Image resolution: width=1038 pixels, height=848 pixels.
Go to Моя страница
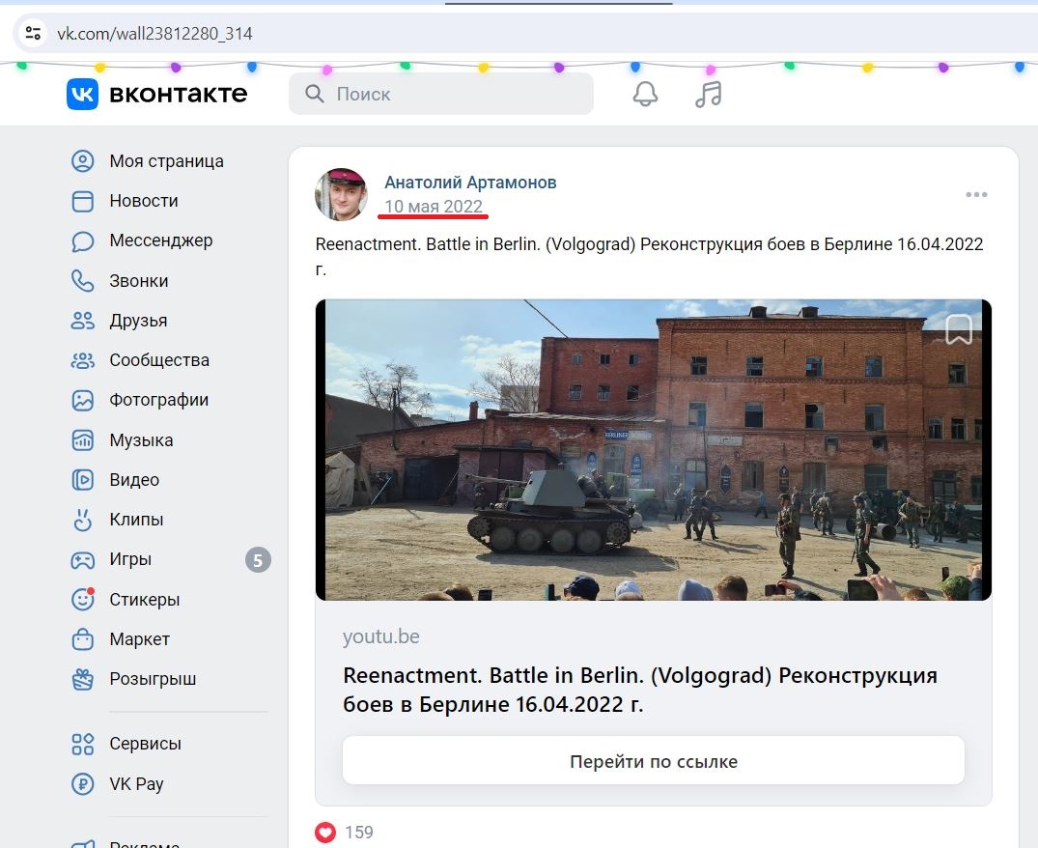[167, 161]
